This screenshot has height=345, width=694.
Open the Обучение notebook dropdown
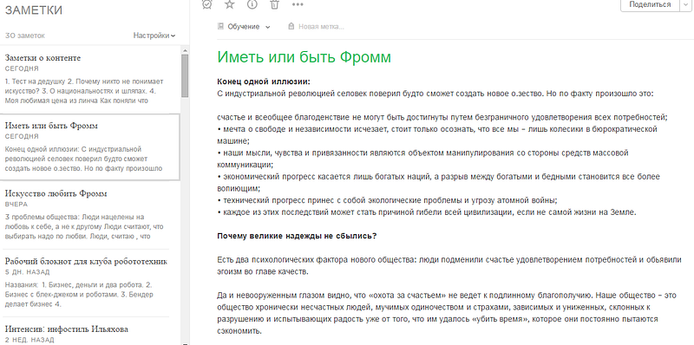pyautogui.click(x=248, y=27)
